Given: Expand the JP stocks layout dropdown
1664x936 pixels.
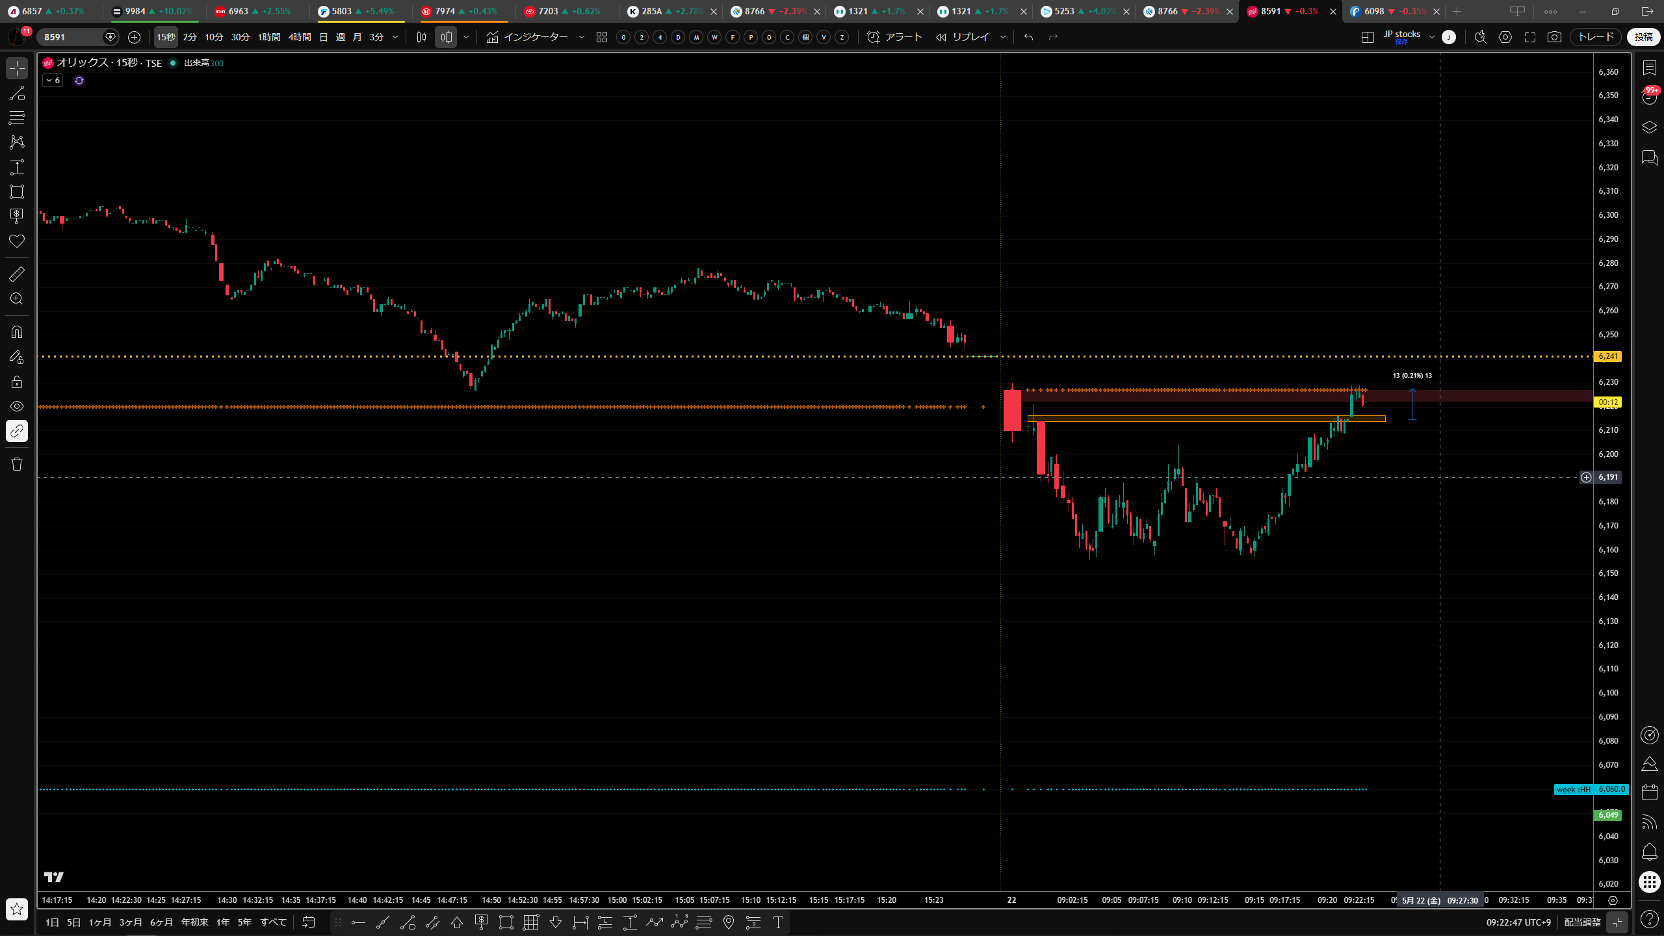Looking at the screenshot, I should click(x=1431, y=37).
